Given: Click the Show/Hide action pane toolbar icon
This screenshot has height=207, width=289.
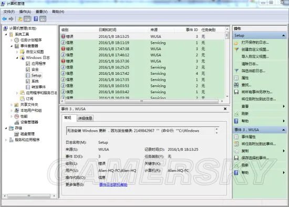Looking at the screenshot, I should [x=43, y=18].
